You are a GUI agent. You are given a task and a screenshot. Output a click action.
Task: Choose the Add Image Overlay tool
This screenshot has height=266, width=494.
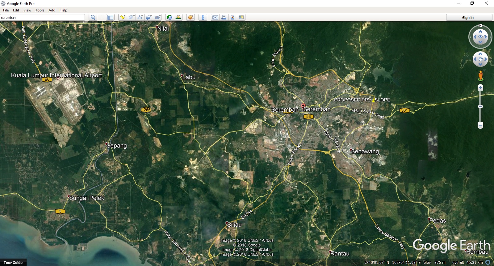pos(149,17)
